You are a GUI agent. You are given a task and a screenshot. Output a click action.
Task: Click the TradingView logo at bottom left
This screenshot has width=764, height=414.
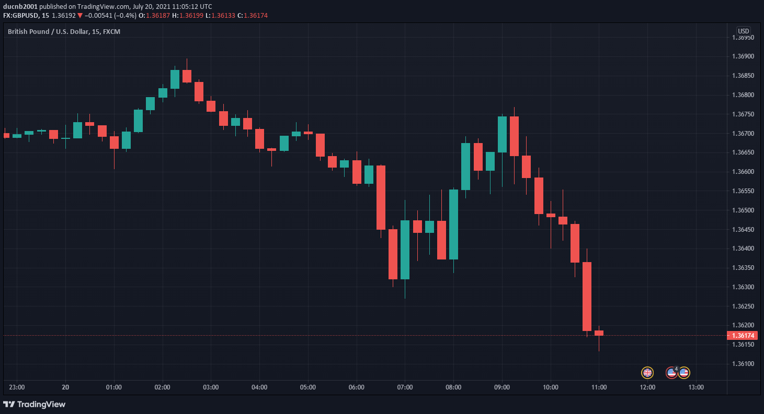(x=35, y=404)
